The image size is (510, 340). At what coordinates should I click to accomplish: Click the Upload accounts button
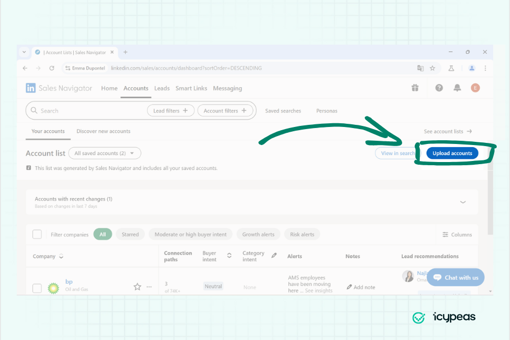coord(452,153)
